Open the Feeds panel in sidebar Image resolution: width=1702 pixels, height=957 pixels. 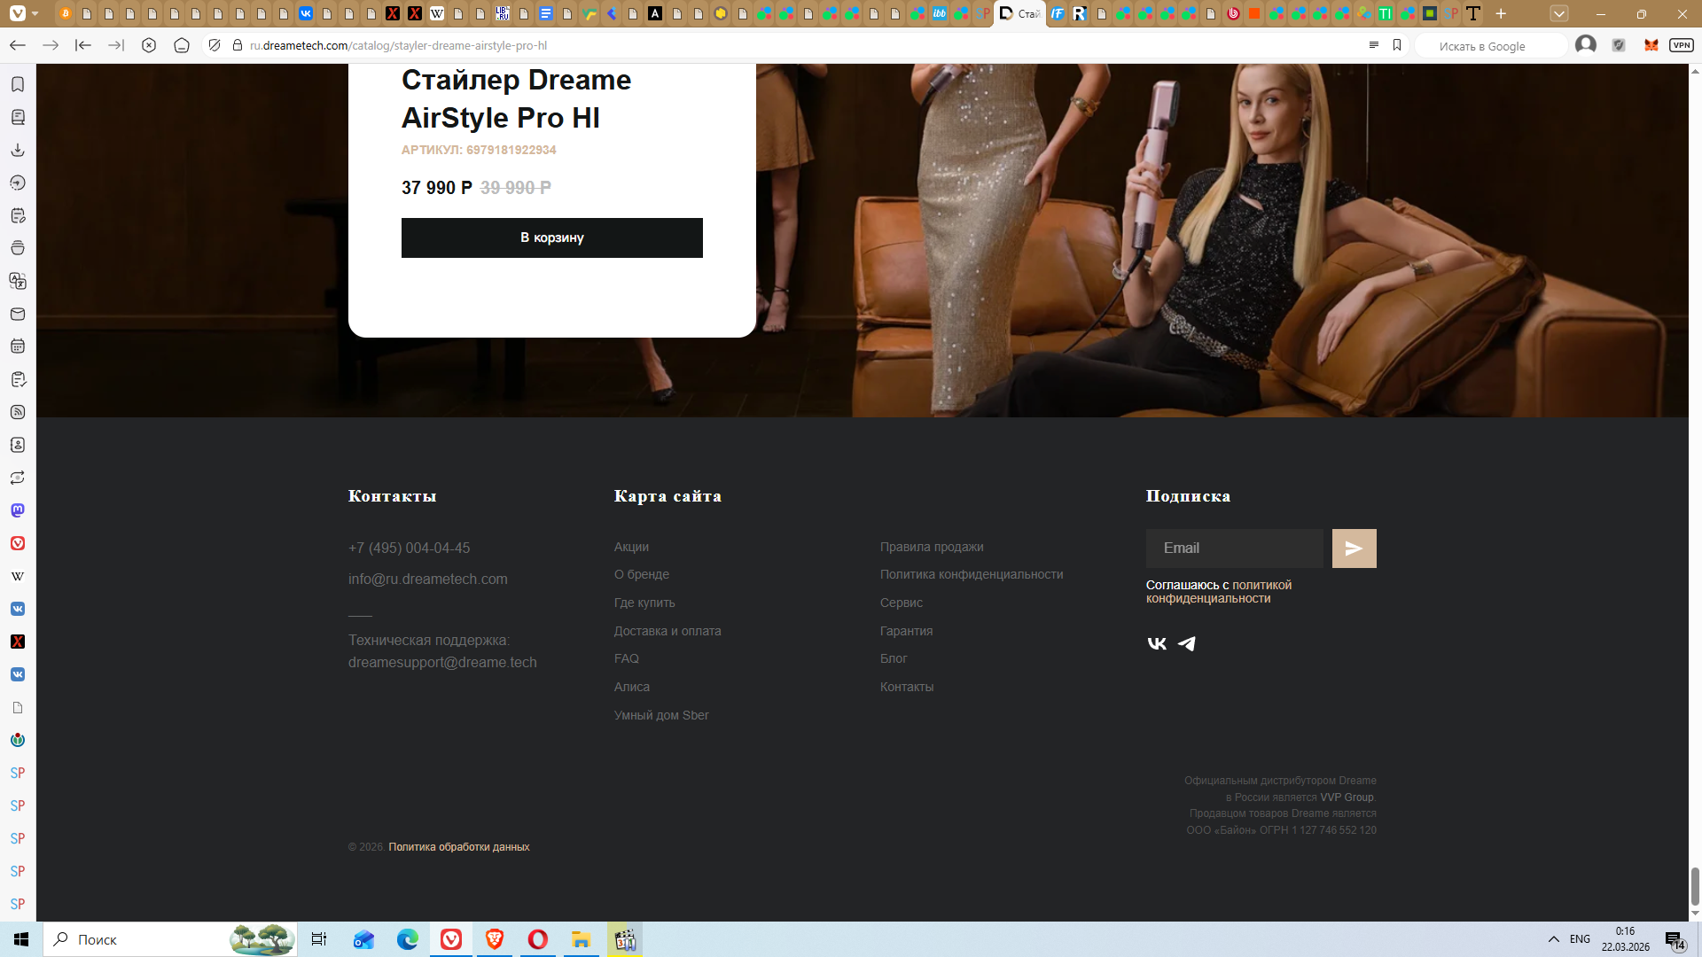click(18, 412)
